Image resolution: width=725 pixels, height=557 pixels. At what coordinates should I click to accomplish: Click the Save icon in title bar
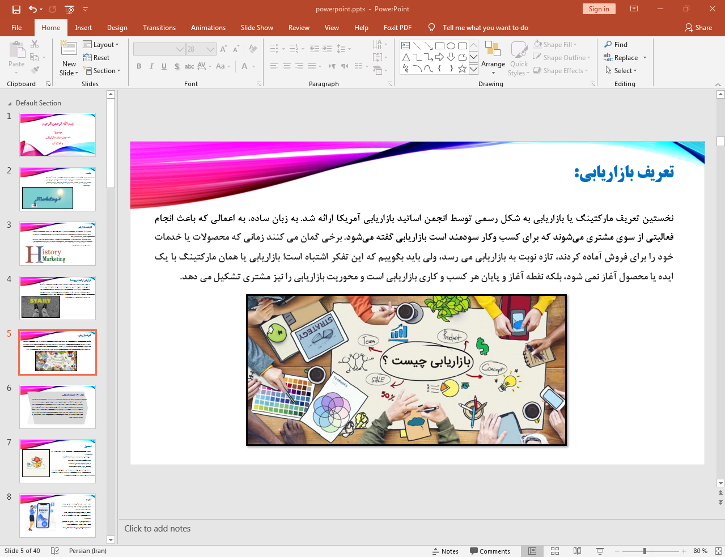tap(16, 9)
